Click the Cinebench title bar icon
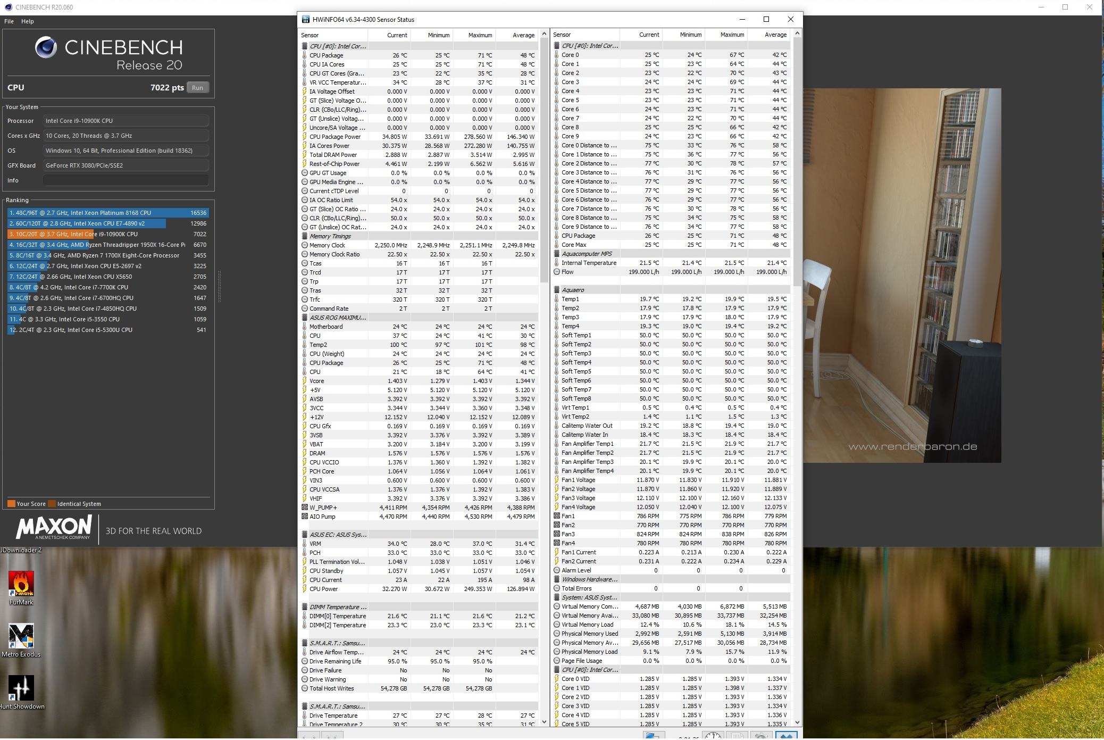 9,7
